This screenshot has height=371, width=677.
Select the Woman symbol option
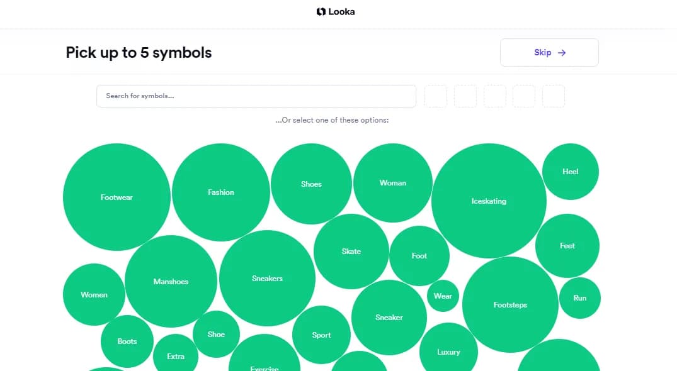pyautogui.click(x=392, y=182)
